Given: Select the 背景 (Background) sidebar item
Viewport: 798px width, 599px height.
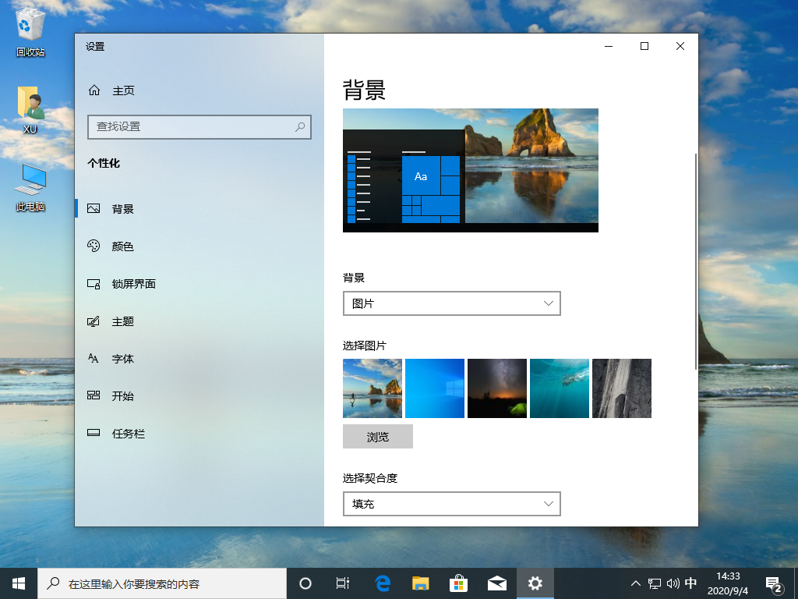Looking at the screenshot, I should click(x=123, y=208).
